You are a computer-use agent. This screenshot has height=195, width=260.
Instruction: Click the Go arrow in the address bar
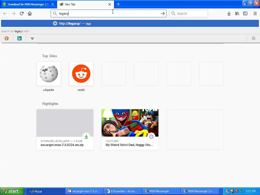click(x=163, y=13)
